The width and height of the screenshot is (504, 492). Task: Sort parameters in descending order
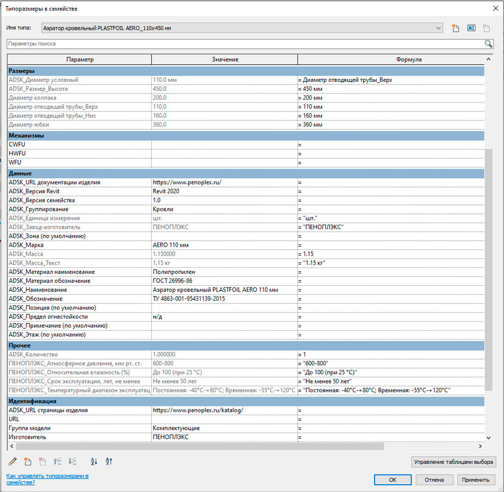click(x=109, y=462)
